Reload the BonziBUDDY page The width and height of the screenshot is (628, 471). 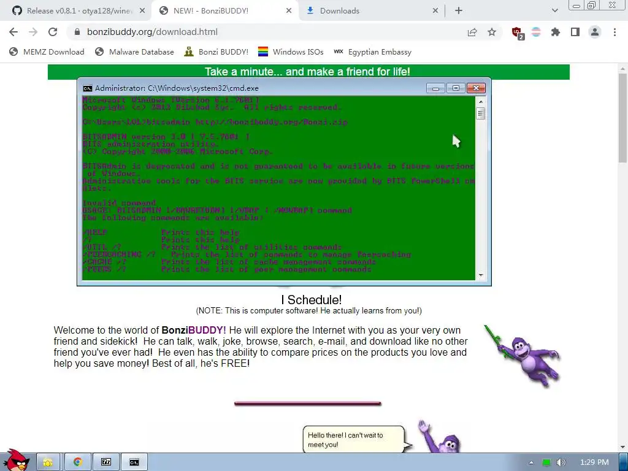53,32
